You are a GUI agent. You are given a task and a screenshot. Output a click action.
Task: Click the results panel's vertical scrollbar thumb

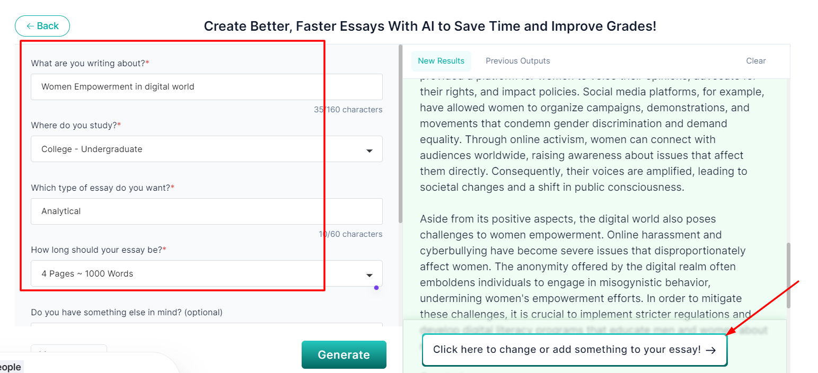pyautogui.click(x=788, y=276)
